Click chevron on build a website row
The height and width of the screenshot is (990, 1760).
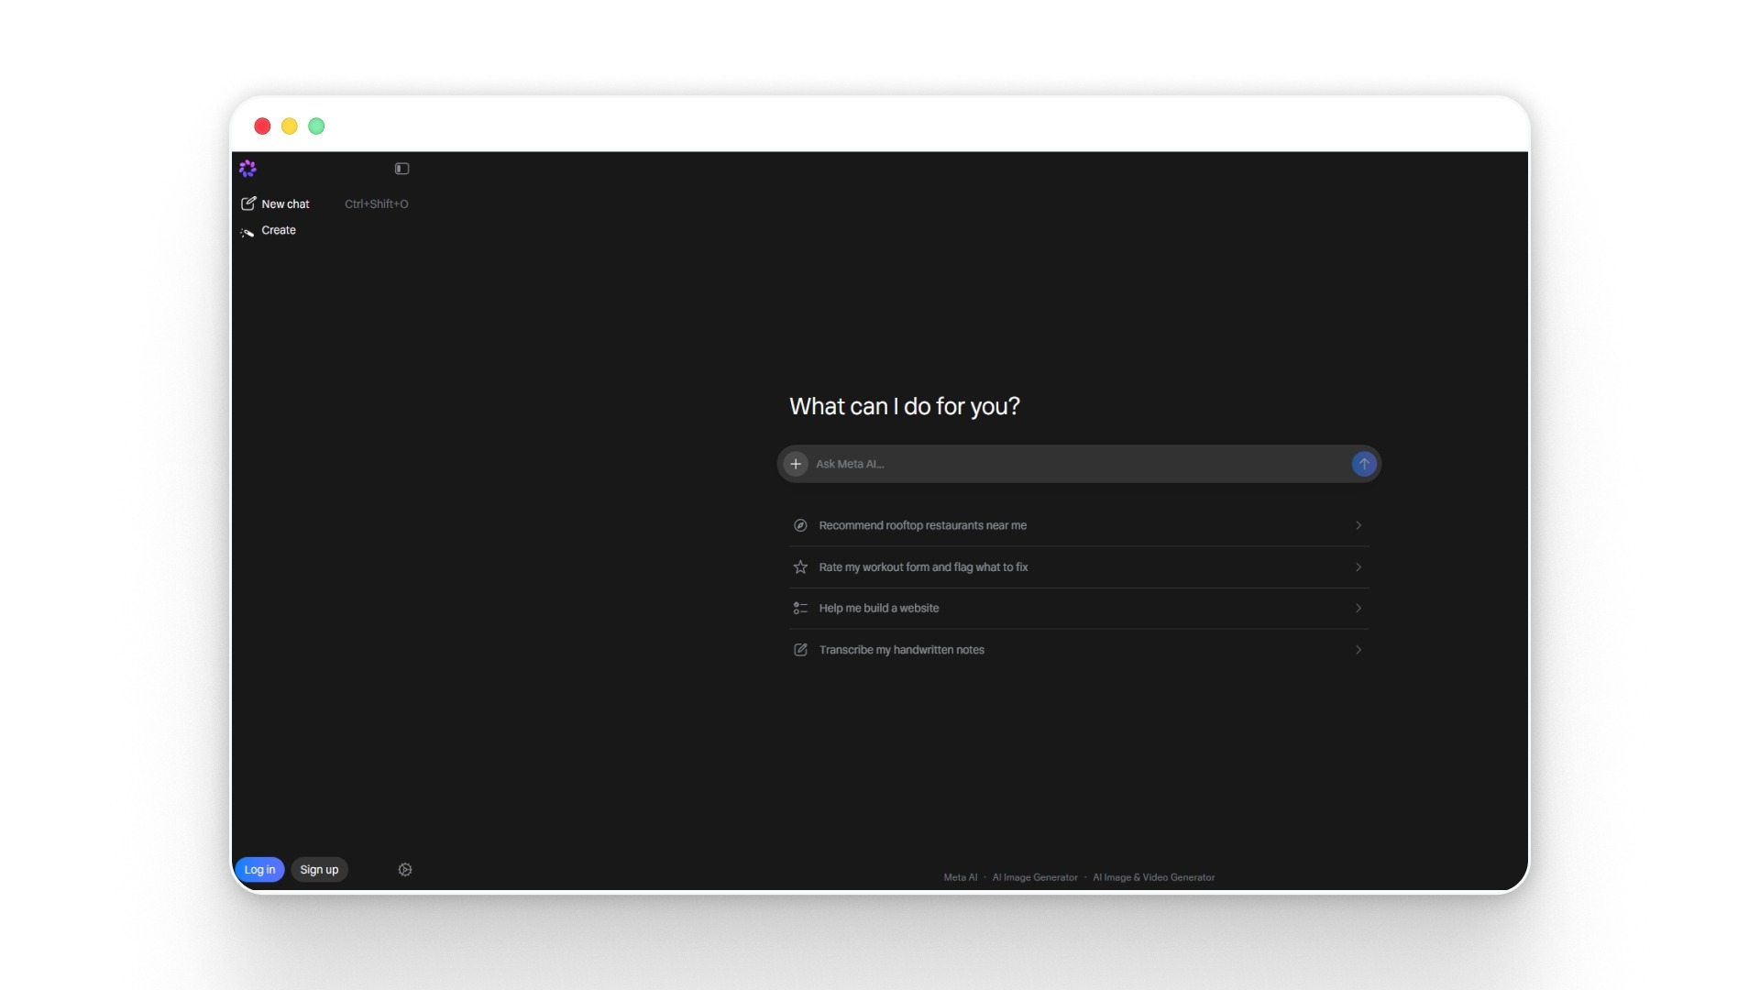click(1358, 609)
